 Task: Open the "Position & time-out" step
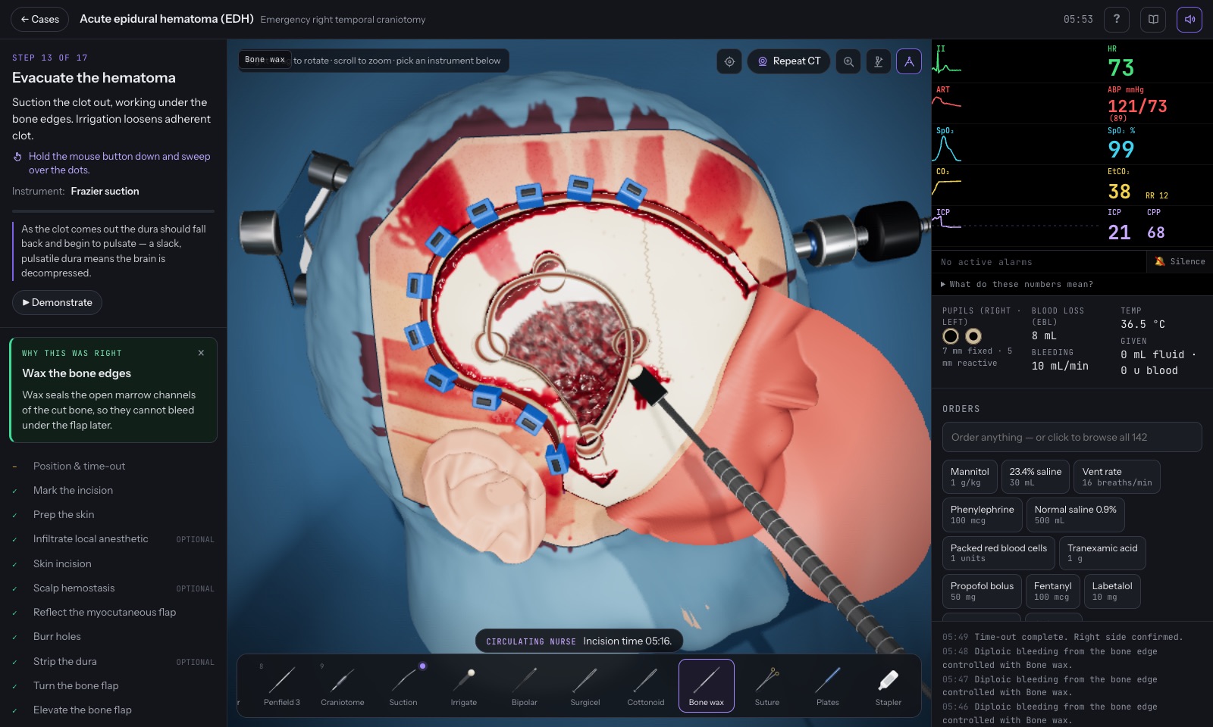tap(114, 466)
